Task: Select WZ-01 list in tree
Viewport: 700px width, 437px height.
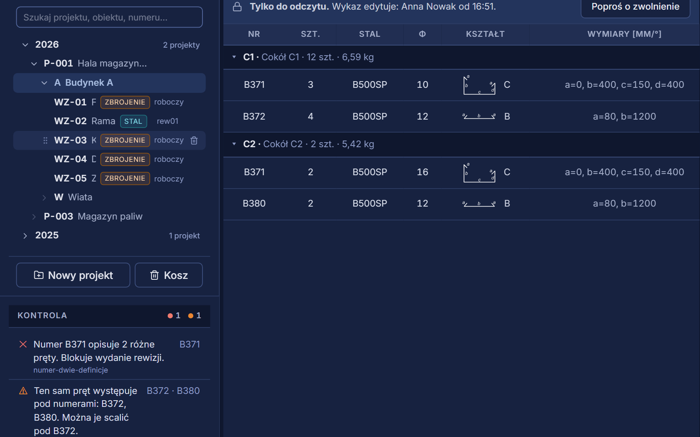Action: [109, 102]
